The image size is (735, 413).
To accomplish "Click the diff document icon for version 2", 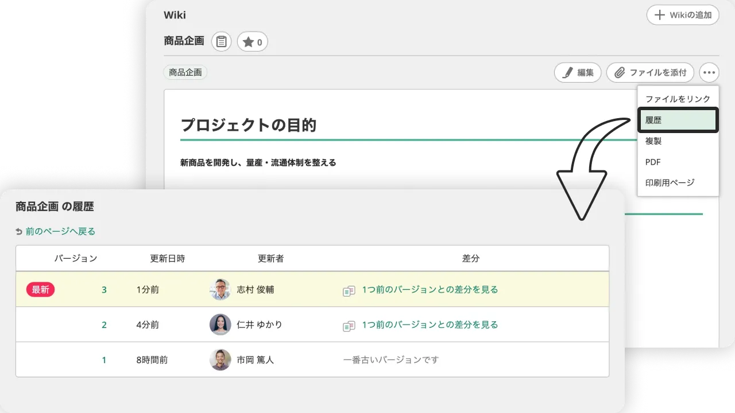I will click(349, 326).
